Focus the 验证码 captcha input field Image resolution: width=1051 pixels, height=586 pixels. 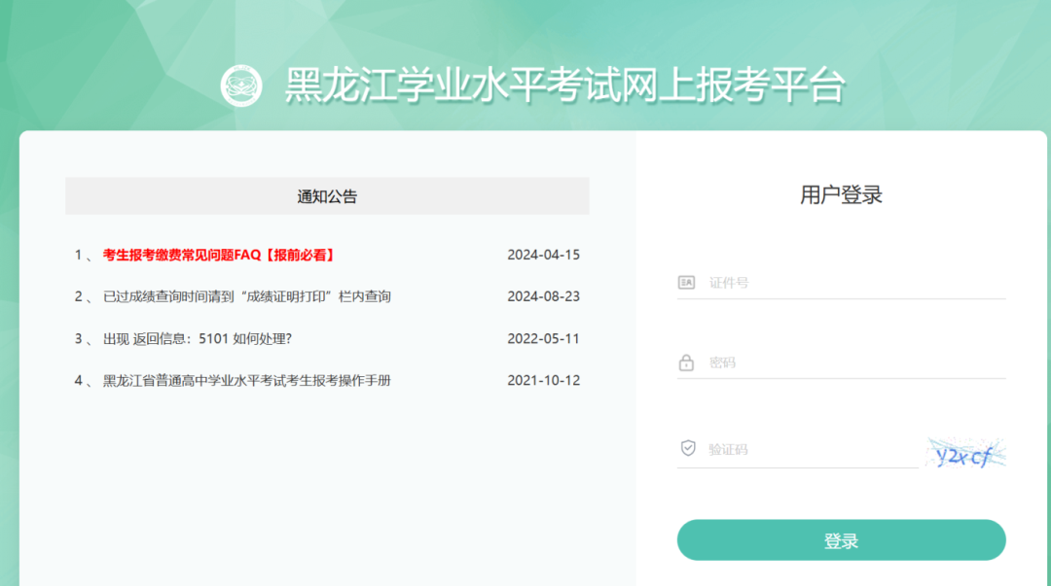[810, 449]
